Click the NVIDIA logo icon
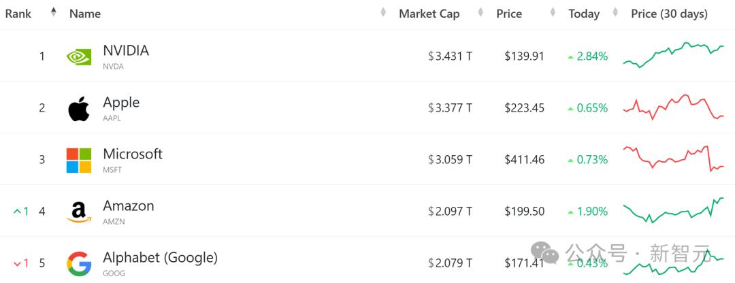This screenshot has width=735, height=283. pyautogui.click(x=79, y=56)
